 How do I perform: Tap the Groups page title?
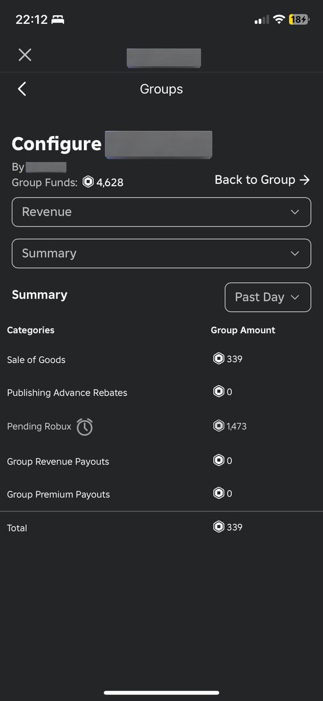[x=161, y=89]
